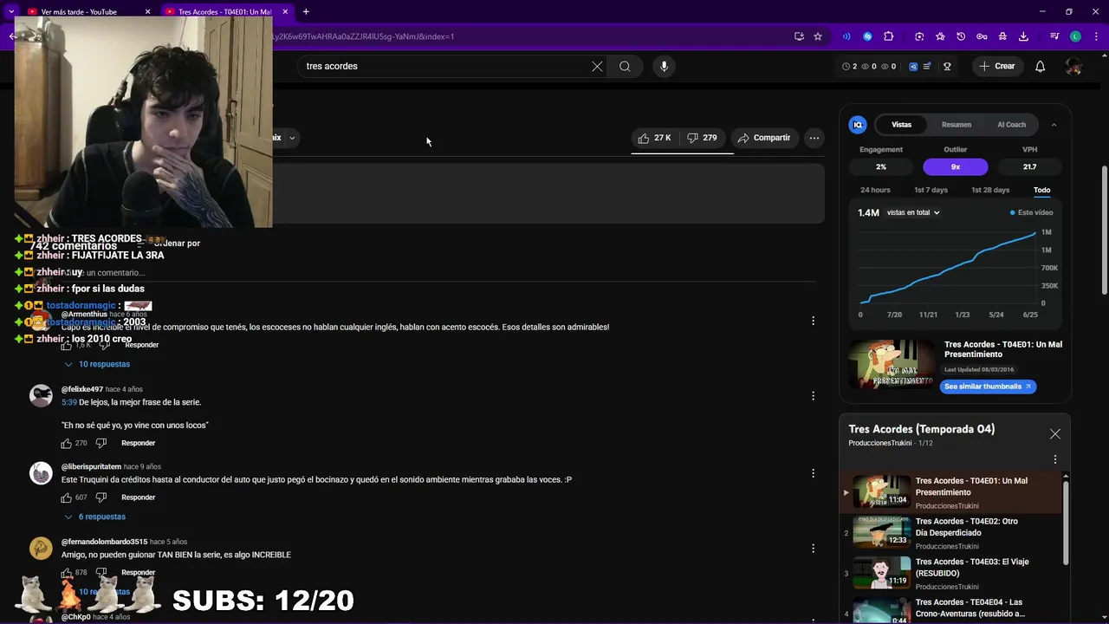Open the 'vistas en total' dropdown
The image size is (1109, 624).
click(913, 212)
